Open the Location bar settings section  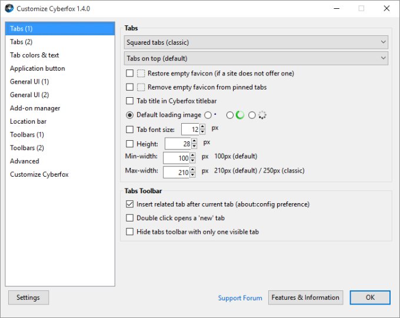click(x=28, y=121)
